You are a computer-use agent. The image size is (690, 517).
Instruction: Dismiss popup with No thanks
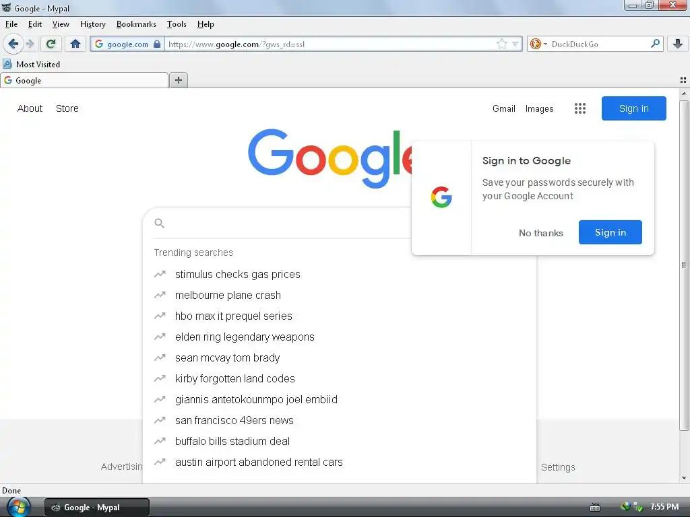tap(541, 233)
